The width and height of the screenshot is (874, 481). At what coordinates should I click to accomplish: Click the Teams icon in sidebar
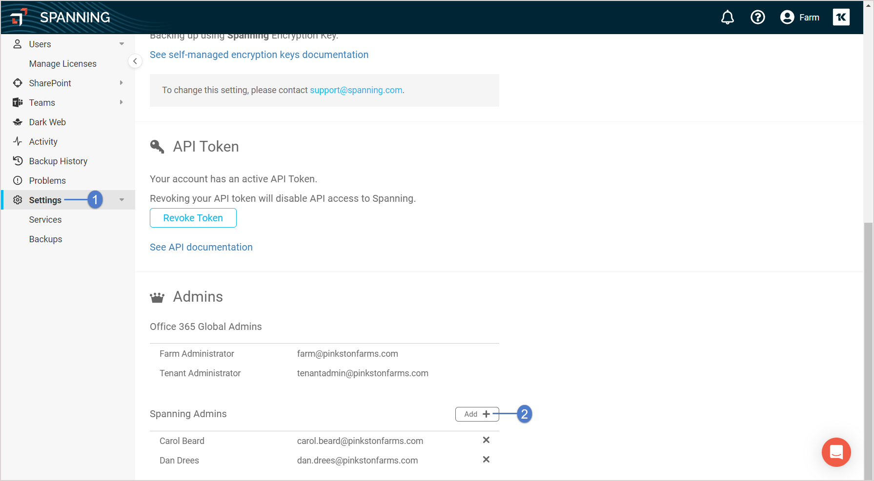coord(18,102)
